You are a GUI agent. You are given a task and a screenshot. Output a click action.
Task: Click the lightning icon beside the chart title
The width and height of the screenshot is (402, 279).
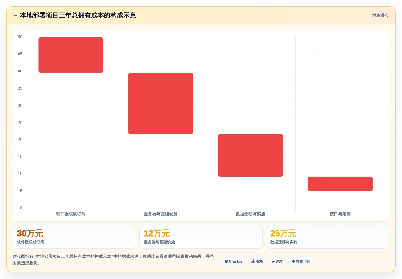15,15
